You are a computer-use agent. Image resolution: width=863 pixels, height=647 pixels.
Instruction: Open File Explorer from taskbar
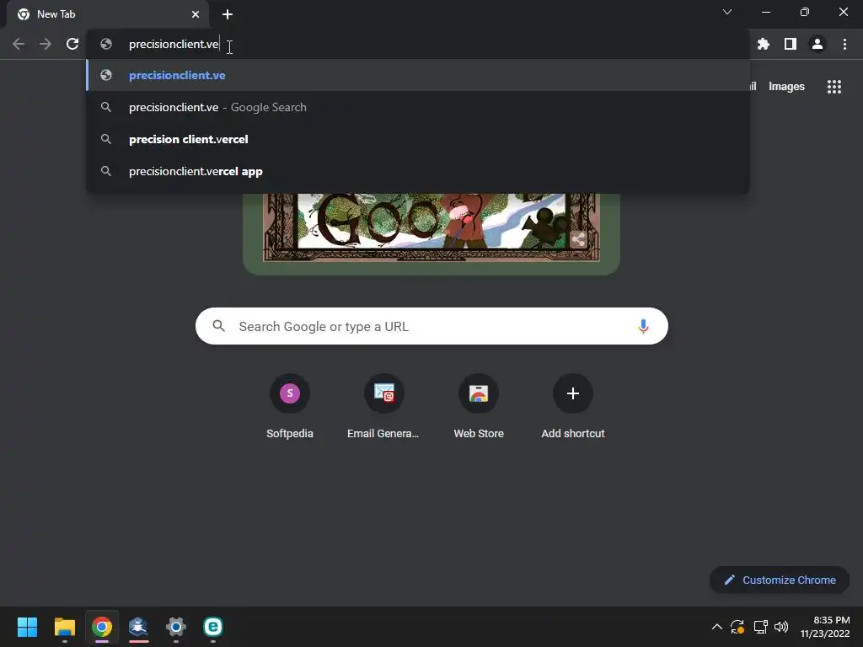[64, 627]
